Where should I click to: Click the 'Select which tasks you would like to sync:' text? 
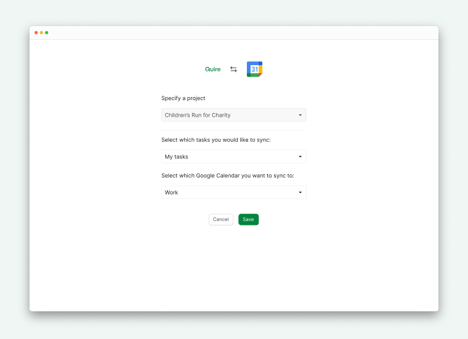click(216, 140)
